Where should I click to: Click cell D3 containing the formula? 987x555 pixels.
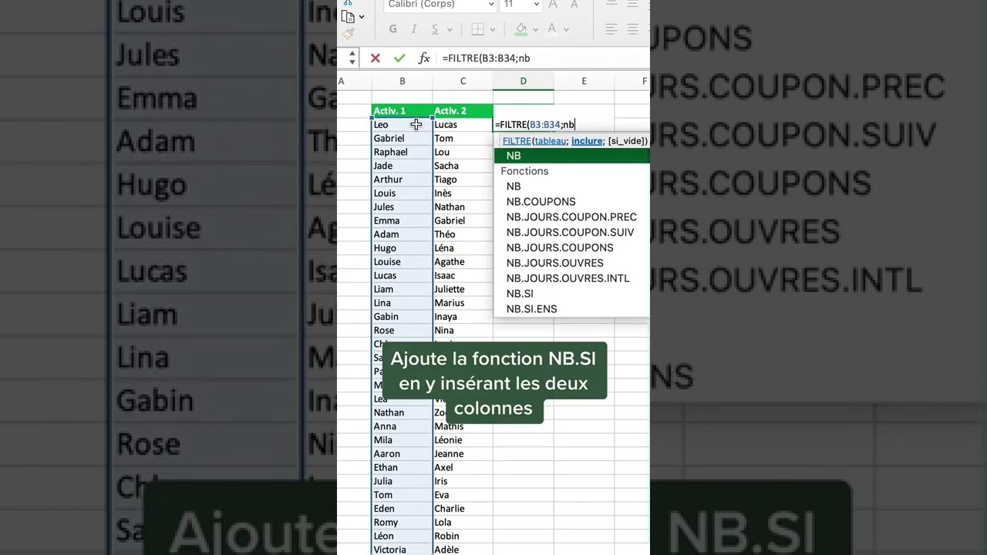click(524, 124)
